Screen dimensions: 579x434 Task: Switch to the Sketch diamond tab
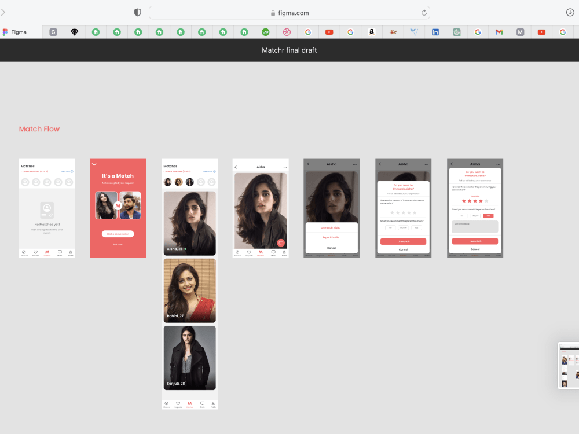[74, 32]
